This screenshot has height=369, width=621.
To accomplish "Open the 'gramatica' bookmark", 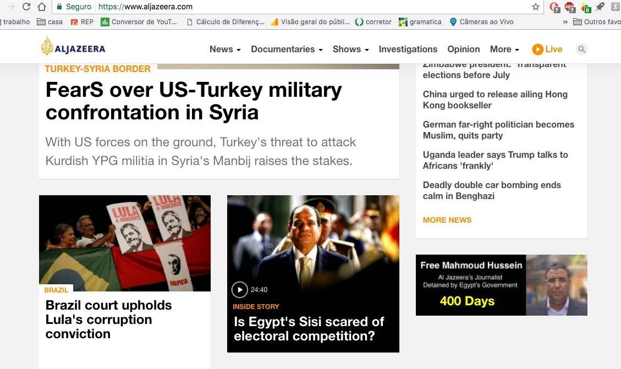I will pyautogui.click(x=420, y=22).
